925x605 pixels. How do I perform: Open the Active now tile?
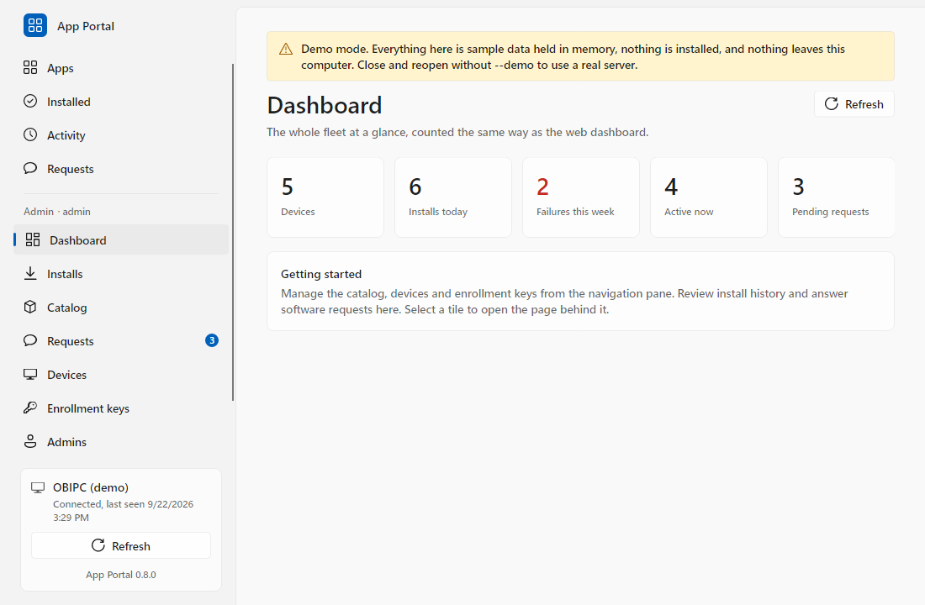click(x=709, y=197)
